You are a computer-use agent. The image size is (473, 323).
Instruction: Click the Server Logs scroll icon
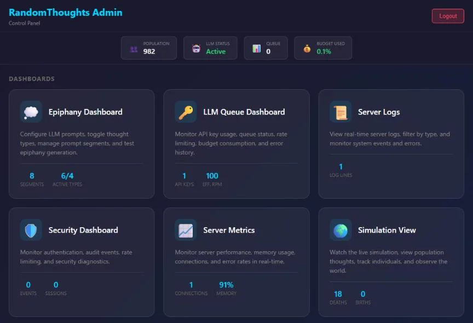pos(341,112)
